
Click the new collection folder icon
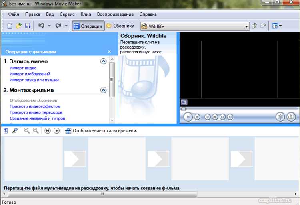(263, 26)
